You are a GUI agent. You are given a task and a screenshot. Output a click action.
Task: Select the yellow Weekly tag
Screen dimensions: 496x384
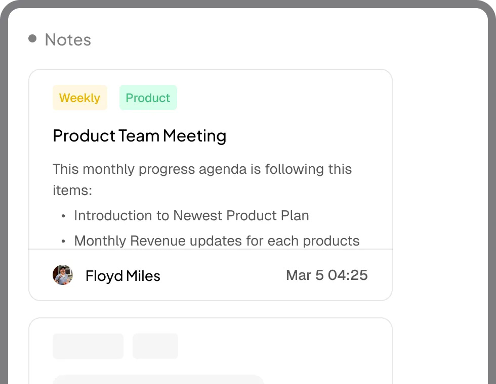point(80,98)
